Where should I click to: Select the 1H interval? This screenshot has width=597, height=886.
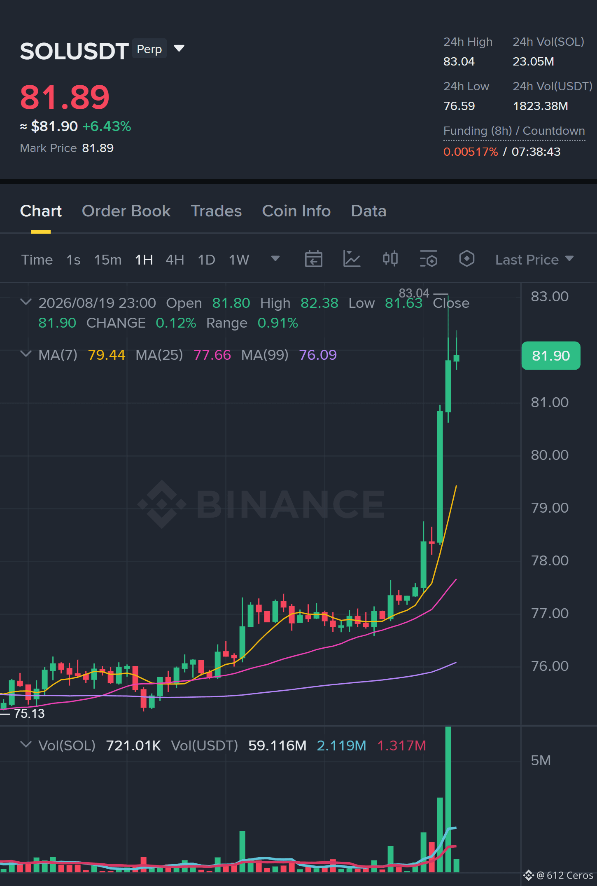tap(144, 260)
